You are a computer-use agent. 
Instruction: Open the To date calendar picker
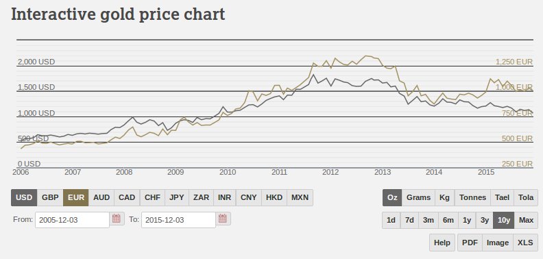click(223, 219)
